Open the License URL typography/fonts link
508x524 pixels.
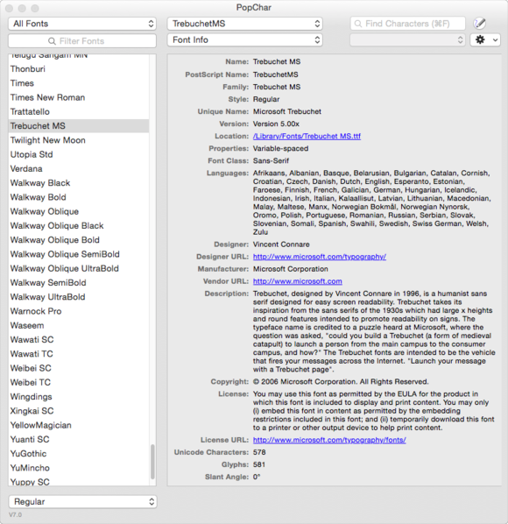click(x=329, y=440)
